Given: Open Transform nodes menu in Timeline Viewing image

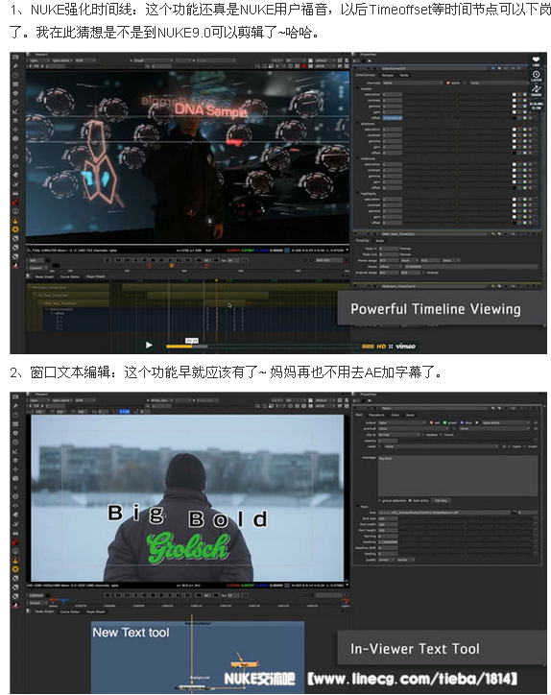Looking at the screenshot, I should pos(15,130).
